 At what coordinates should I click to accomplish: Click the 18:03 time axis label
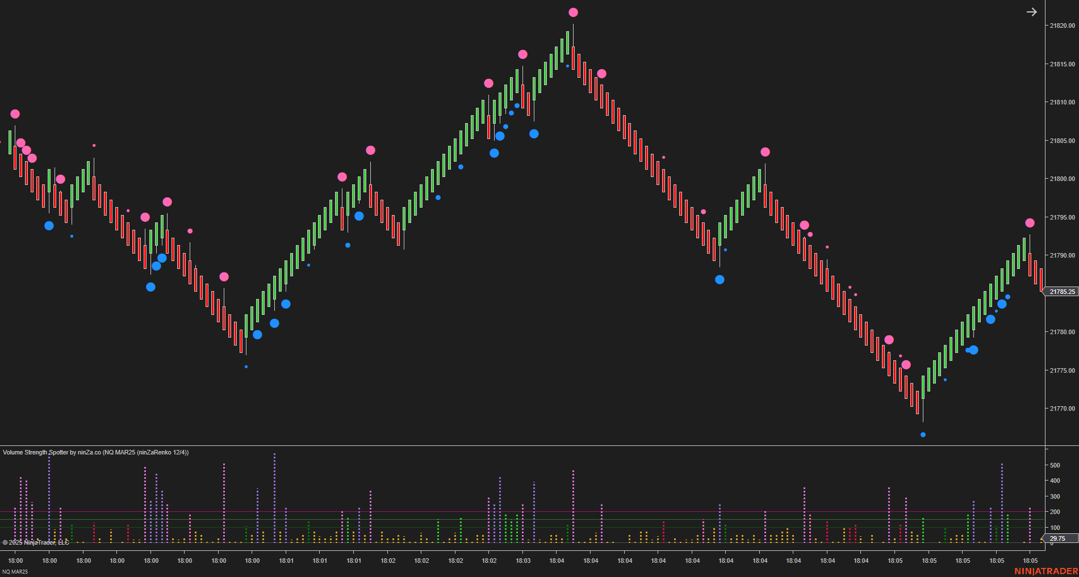click(523, 561)
